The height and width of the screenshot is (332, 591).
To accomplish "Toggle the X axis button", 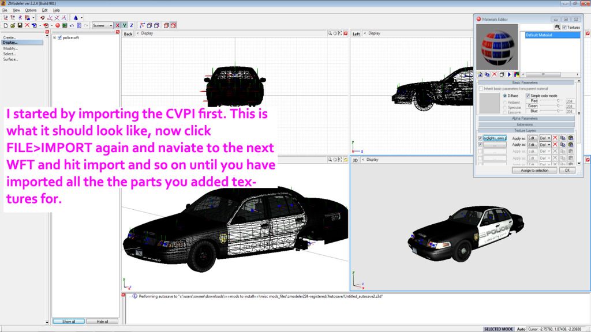I will point(118,25).
